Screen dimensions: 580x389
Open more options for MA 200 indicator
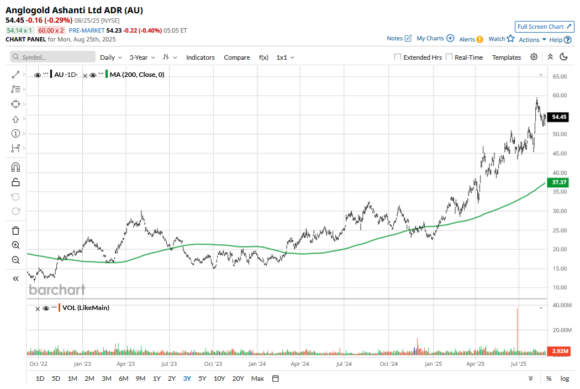101,73
